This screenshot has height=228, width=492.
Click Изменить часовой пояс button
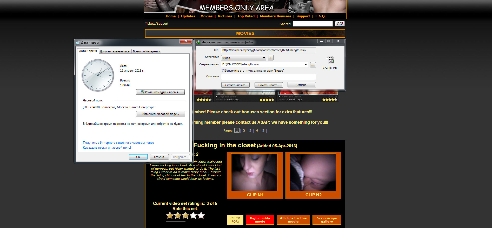(x=161, y=114)
